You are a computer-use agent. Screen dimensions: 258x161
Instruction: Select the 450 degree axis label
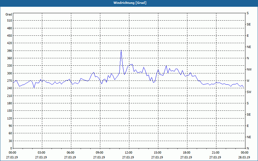pos(10,36)
